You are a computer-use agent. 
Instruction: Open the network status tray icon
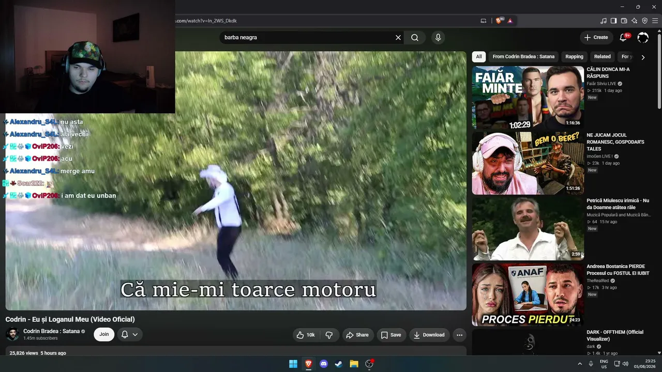[617, 364]
